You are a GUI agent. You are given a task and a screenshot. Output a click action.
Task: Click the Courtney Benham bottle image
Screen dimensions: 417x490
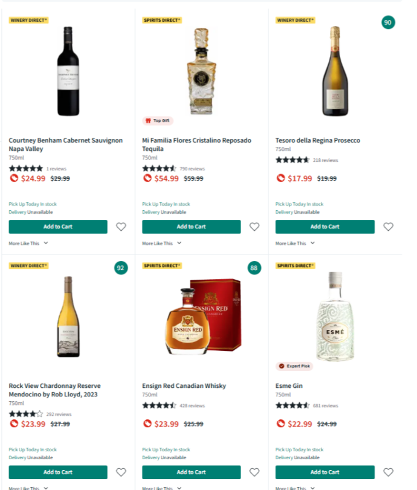68,71
